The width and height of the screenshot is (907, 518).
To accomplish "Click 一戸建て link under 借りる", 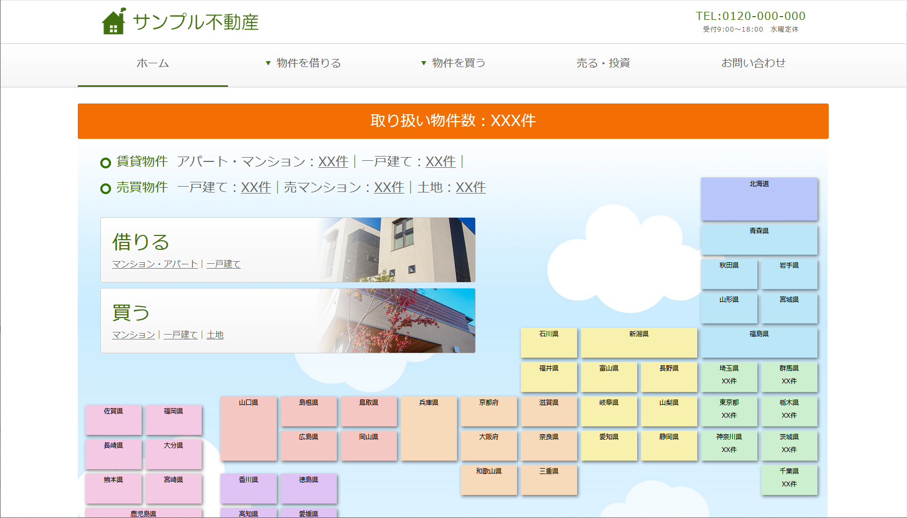I will pos(224,264).
